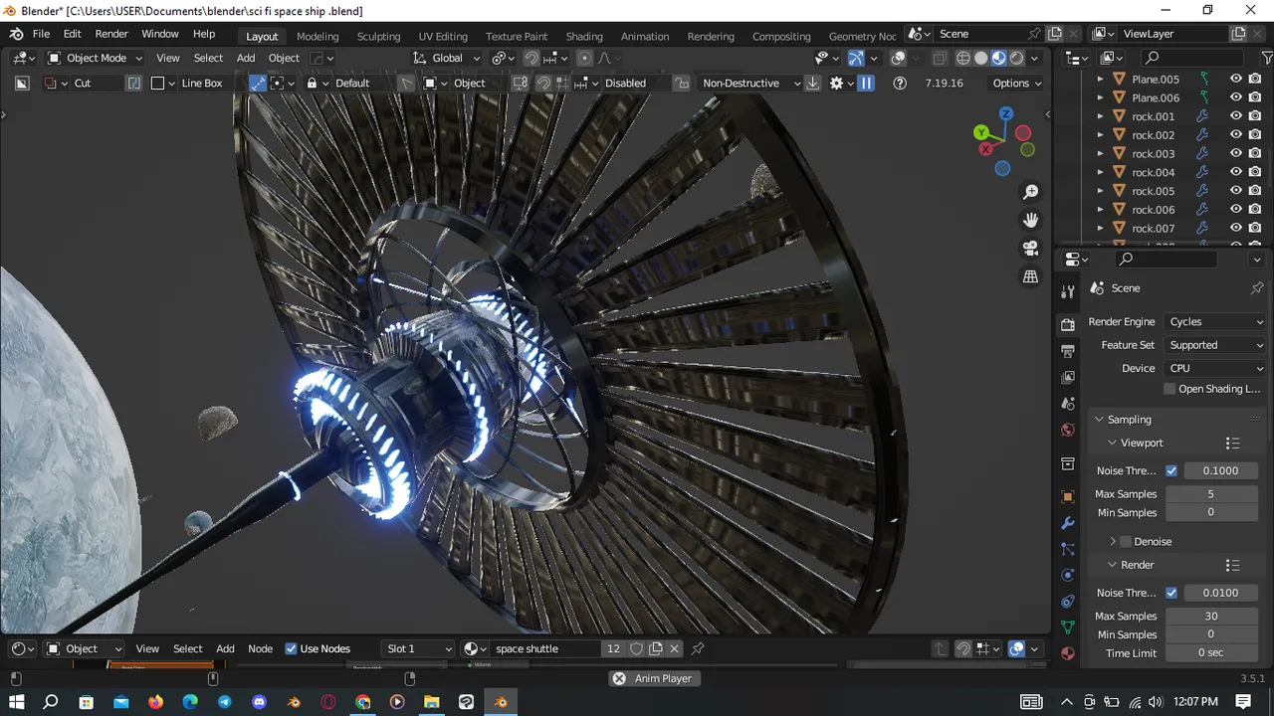The width and height of the screenshot is (1274, 716).
Task: Open the Node menu in shader editor
Action: tap(260, 648)
